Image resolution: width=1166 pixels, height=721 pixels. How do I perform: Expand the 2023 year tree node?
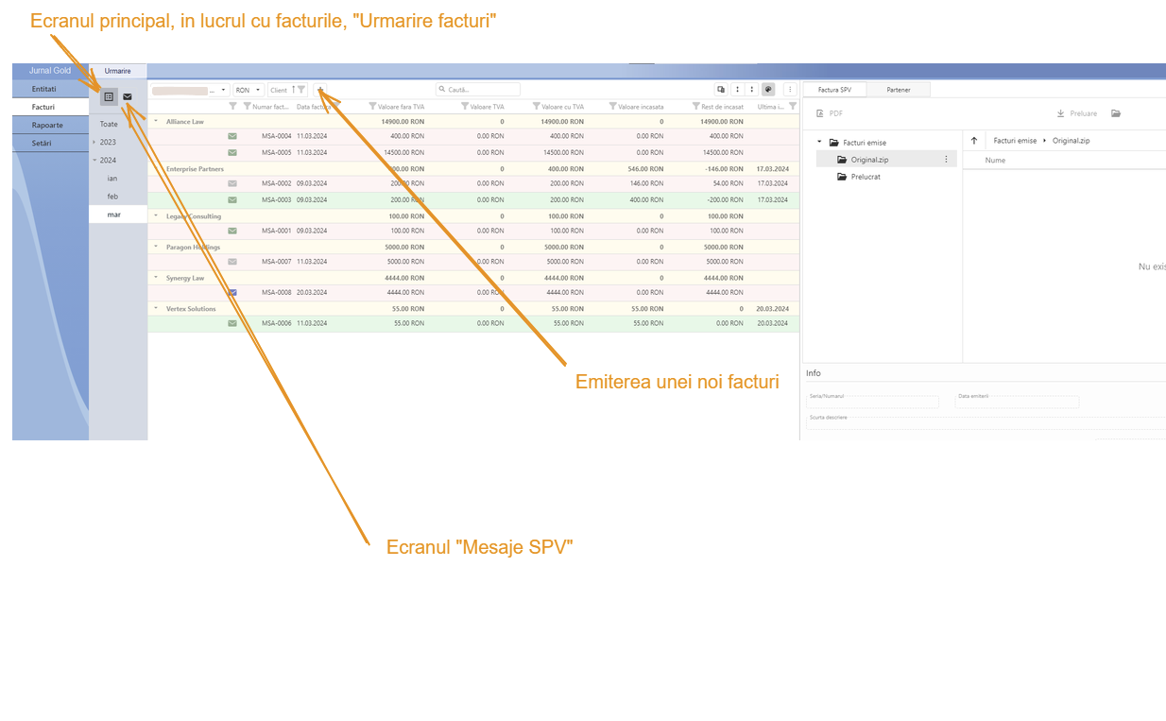tap(94, 142)
